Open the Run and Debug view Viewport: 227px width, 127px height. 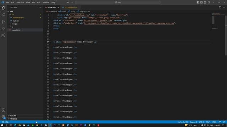[3, 29]
